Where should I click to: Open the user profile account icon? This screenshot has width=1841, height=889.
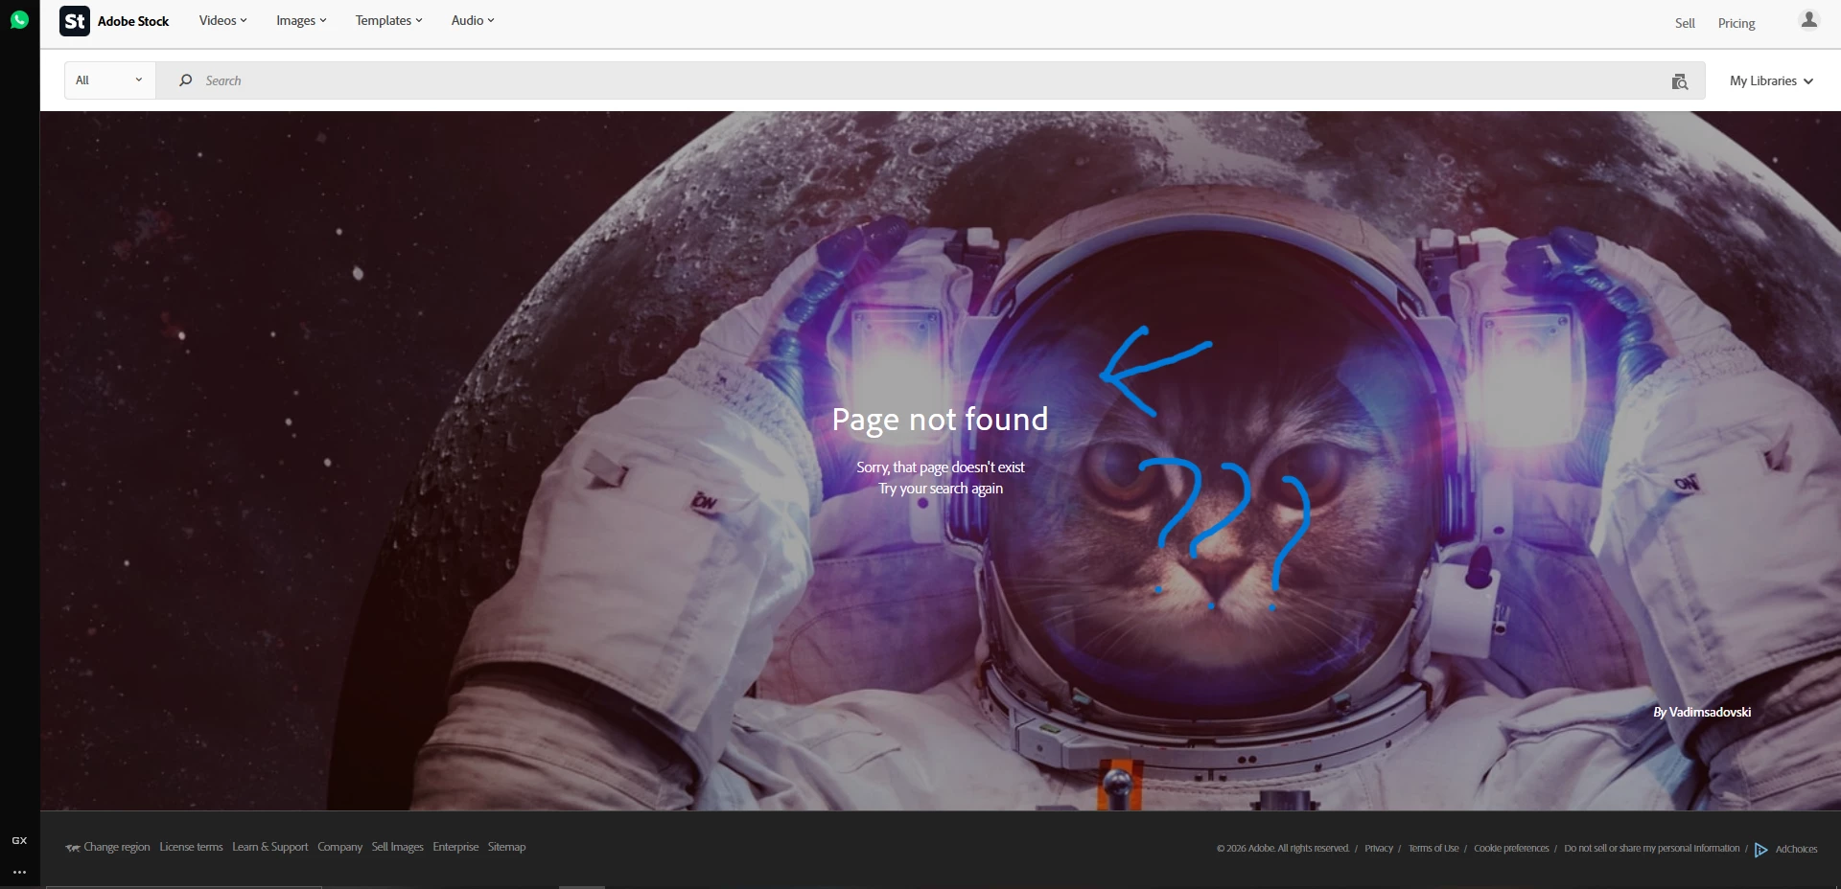1809,20
